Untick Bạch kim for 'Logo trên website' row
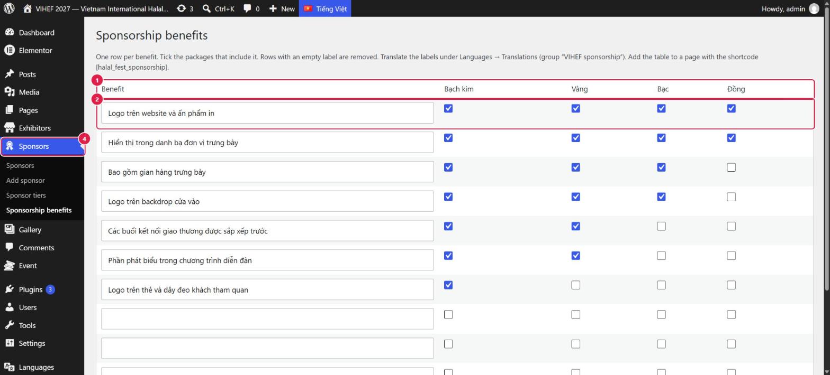Image resolution: width=830 pixels, height=375 pixels. (x=448, y=108)
